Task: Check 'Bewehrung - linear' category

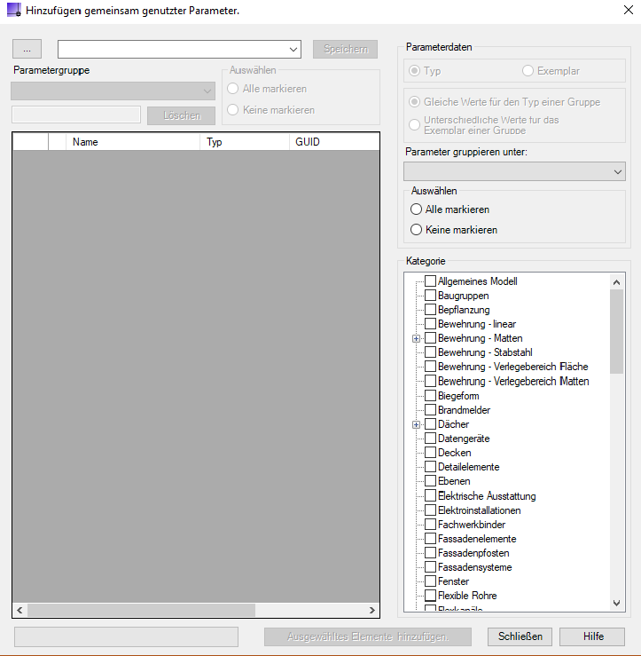Action: (430, 324)
